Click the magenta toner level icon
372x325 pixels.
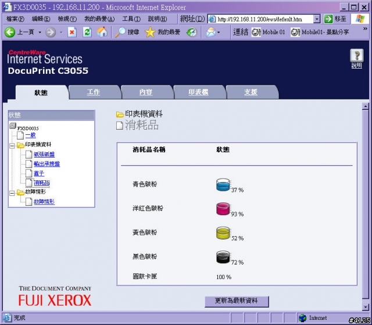tap(223, 209)
